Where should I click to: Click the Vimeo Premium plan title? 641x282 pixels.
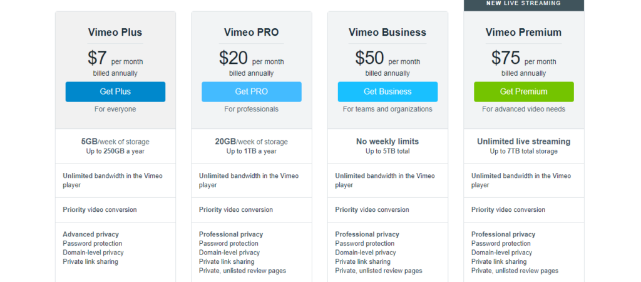click(524, 33)
